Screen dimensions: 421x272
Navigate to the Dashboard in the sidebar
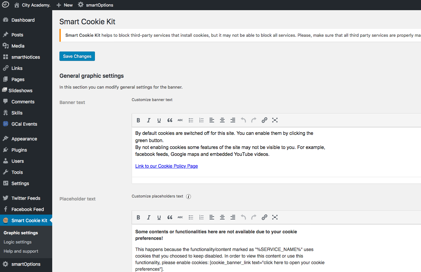pyautogui.click(x=23, y=20)
